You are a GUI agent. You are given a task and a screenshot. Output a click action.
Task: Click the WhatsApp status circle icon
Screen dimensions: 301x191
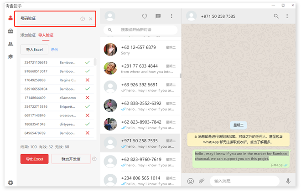pyautogui.click(x=145, y=16)
